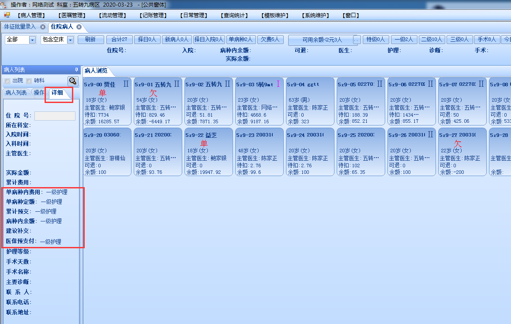The height and width of the screenshot is (324, 511).
Task: Close the 体征批量录入 tab
Action: 43,27
